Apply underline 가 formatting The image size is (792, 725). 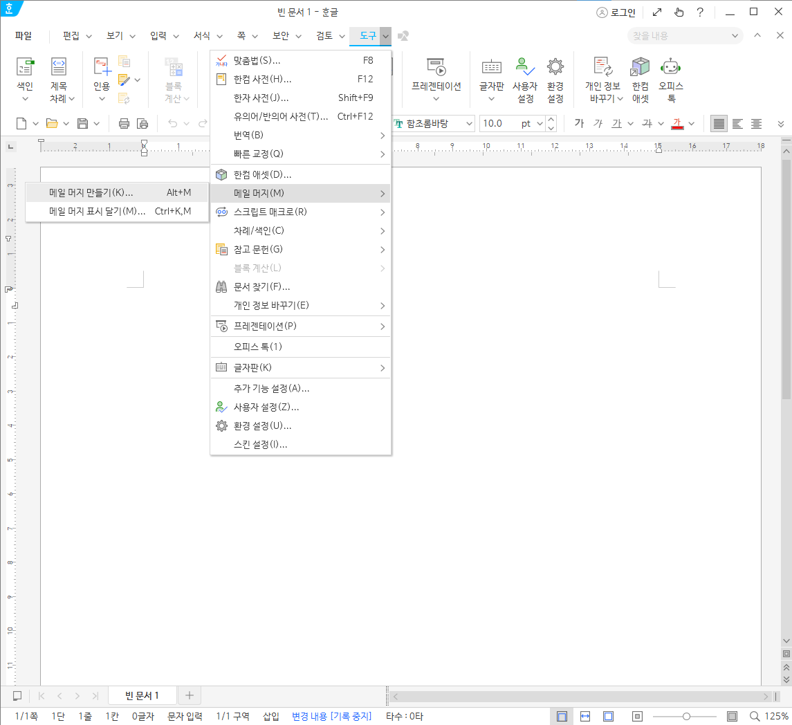(x=617, y=123)
